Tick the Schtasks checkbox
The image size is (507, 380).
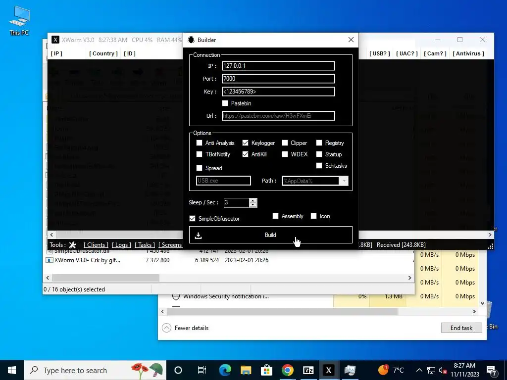coord(319,165)
